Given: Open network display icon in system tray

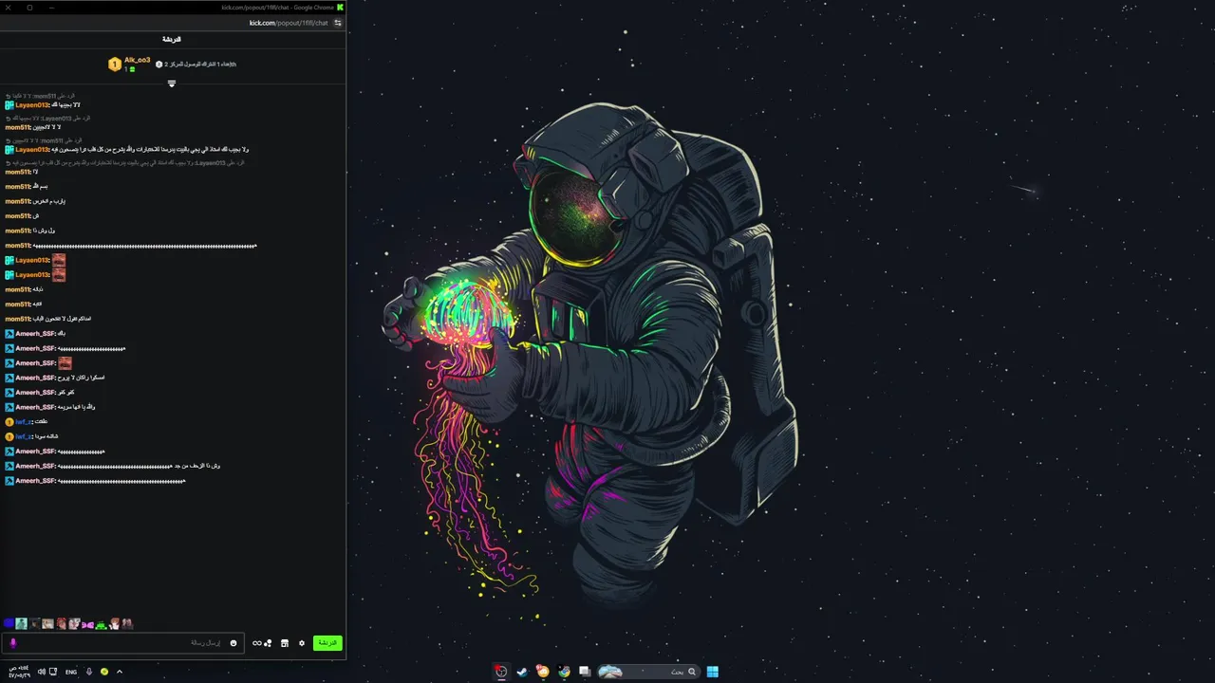Looking at the screenshot, I should (53, 672).
